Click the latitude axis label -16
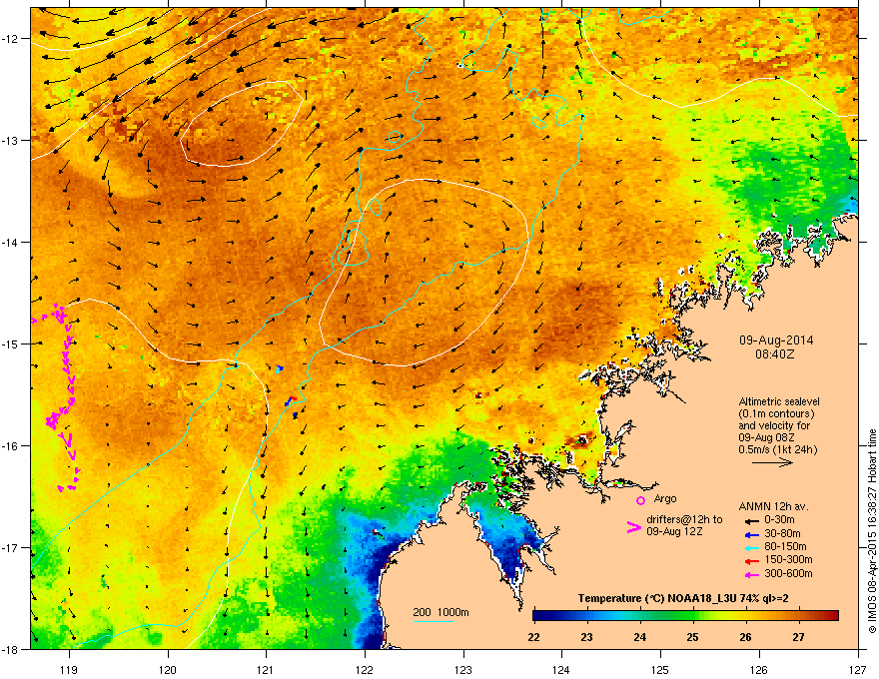 12,446
